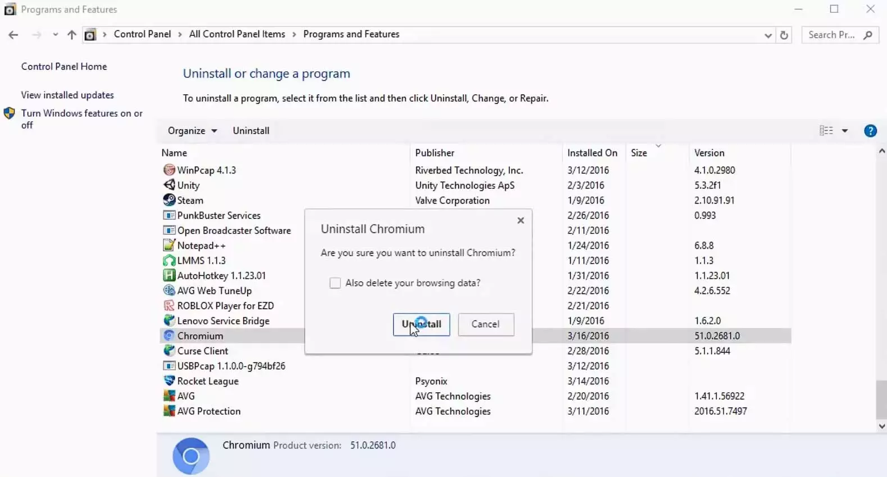Expand the chevron after All Control Panel Items
The height and width of the screenshot is (477, 887).
(294, 35)
